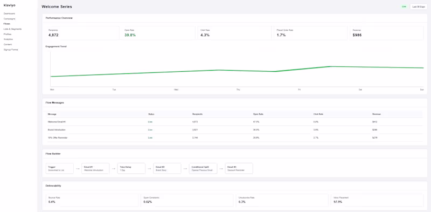
Task: Open the Last 30 Days date range
Action: click(x=419, y=6)
